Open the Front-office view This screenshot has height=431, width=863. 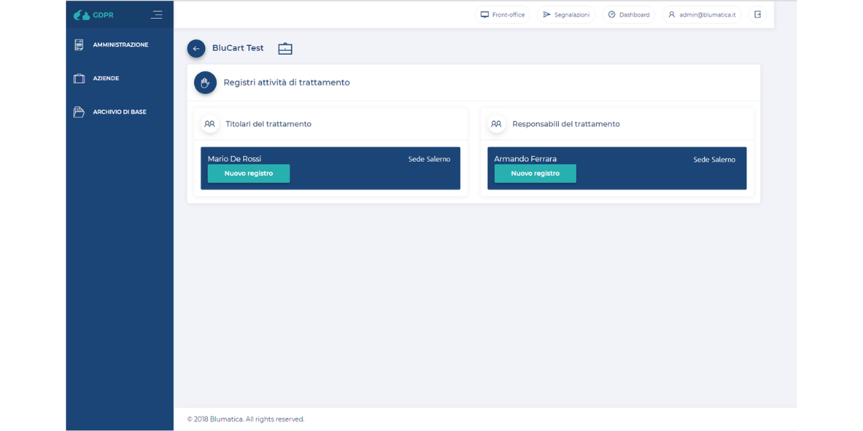[503, 14]
